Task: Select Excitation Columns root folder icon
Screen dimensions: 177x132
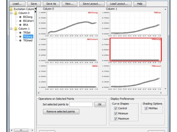Action: (x=11, y=9)
